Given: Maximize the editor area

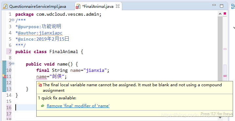Looking at the screenshot, I should (222, 6).
